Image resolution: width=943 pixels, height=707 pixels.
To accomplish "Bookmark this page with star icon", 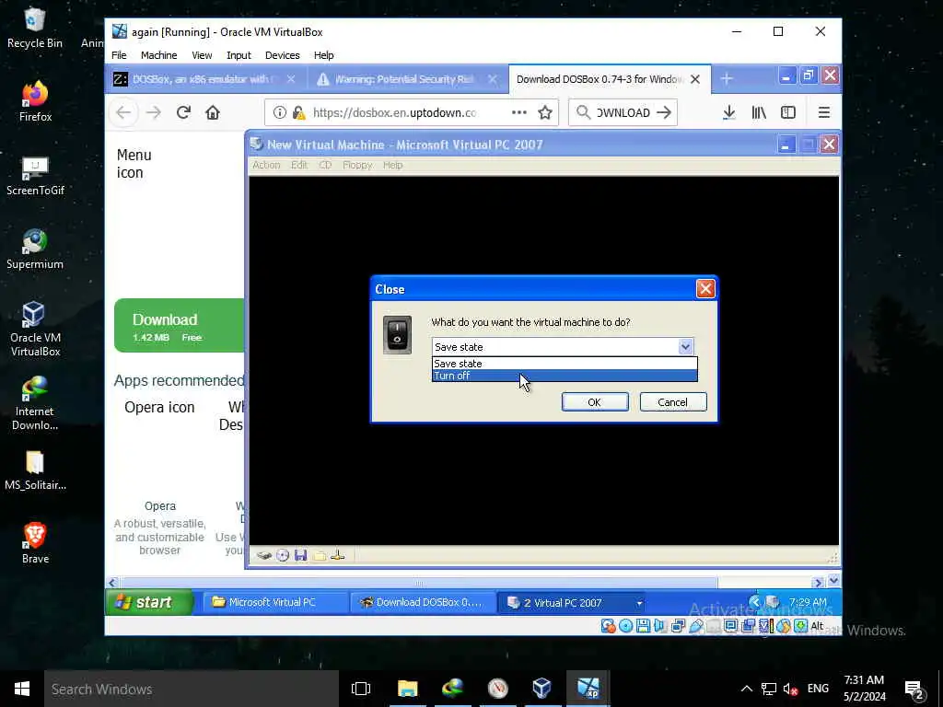I will click(545, 112).
